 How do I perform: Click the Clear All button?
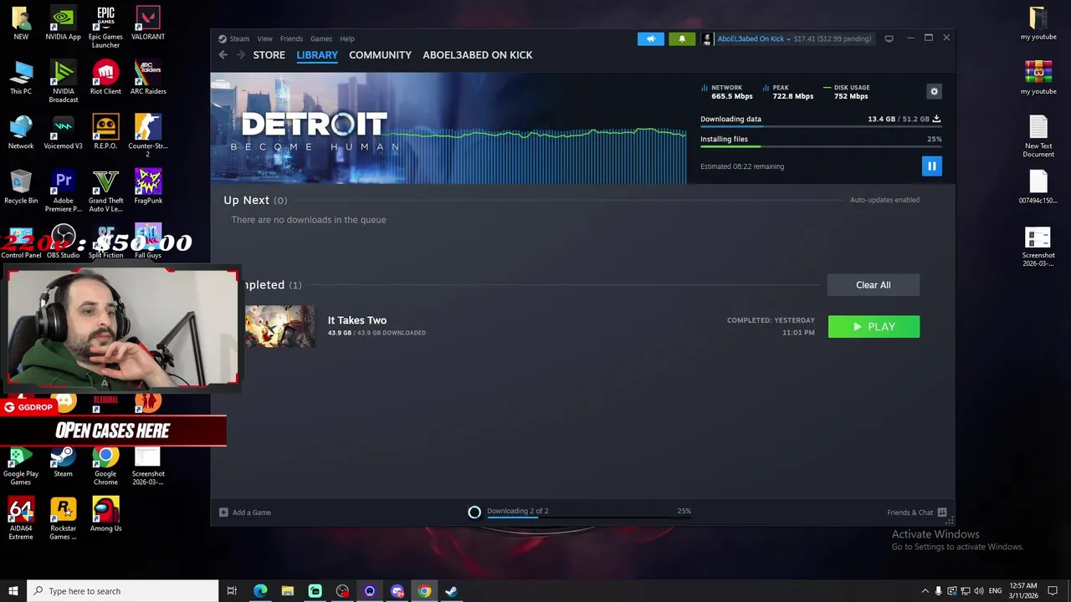click(x=874, y=285)
